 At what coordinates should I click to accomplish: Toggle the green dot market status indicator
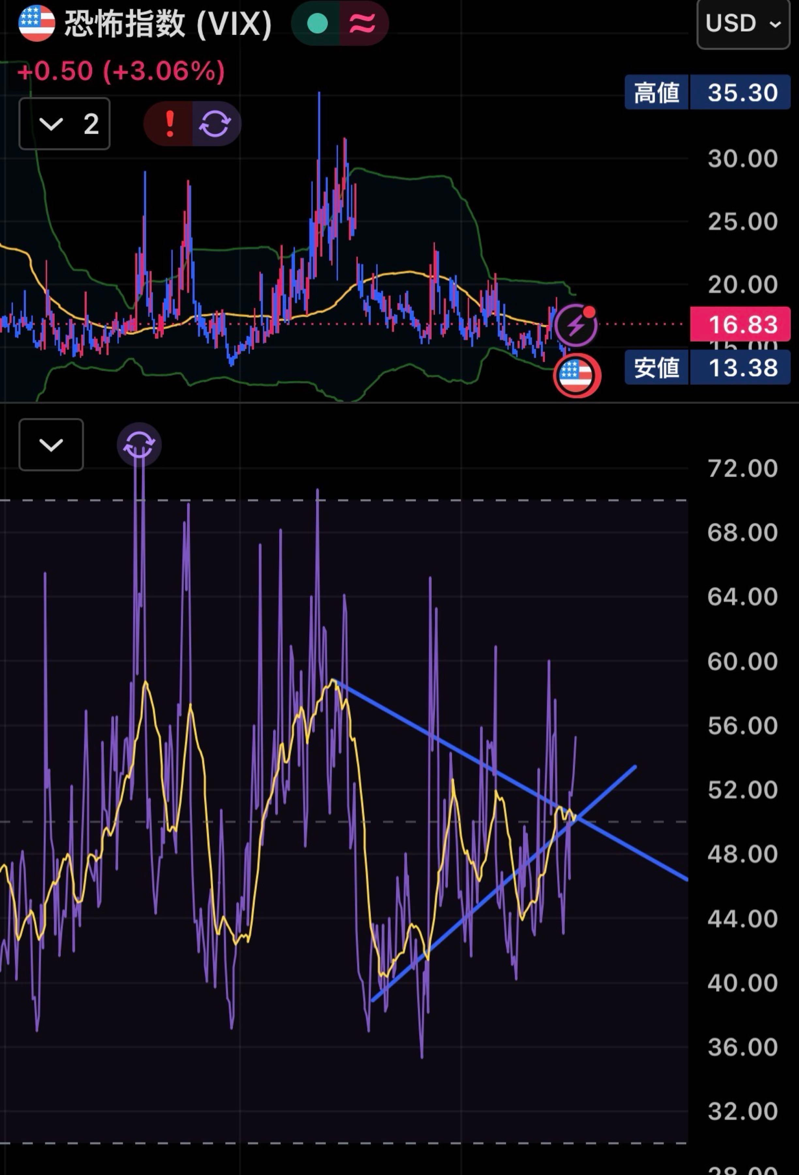pos(317,23)
